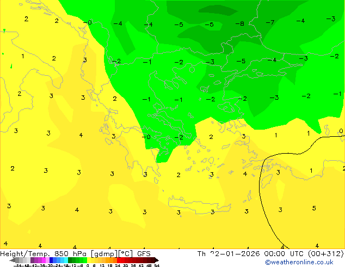Click the "GFS" model label
This screenshot has width=345, height=267.
point(144,254)
